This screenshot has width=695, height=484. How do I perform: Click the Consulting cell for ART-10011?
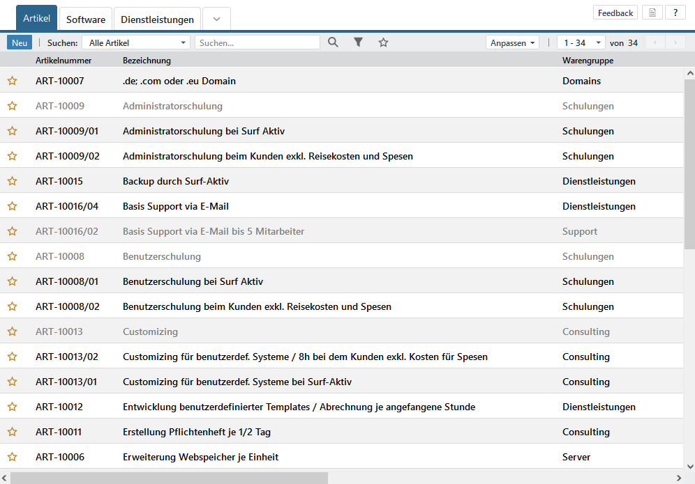click(586, 432)
